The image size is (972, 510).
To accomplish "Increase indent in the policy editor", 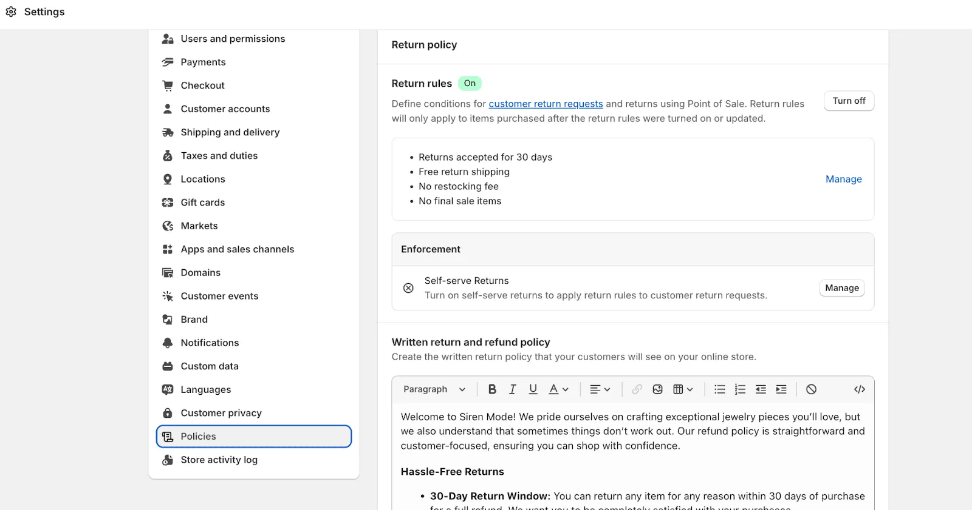I will (781, 389).
